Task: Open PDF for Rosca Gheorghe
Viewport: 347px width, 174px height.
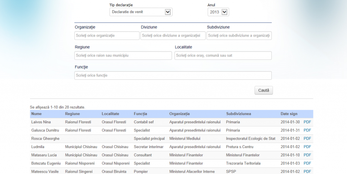Action: coord(307,139)
